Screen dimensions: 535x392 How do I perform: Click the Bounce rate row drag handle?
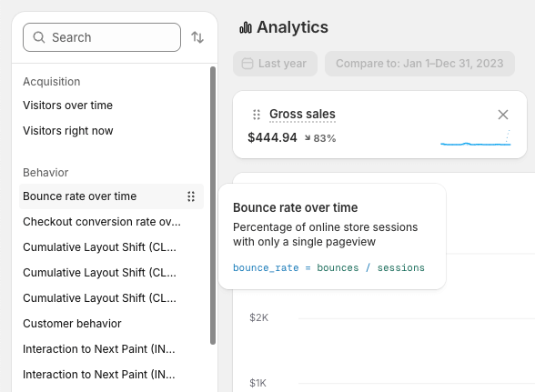click(191, 196)
